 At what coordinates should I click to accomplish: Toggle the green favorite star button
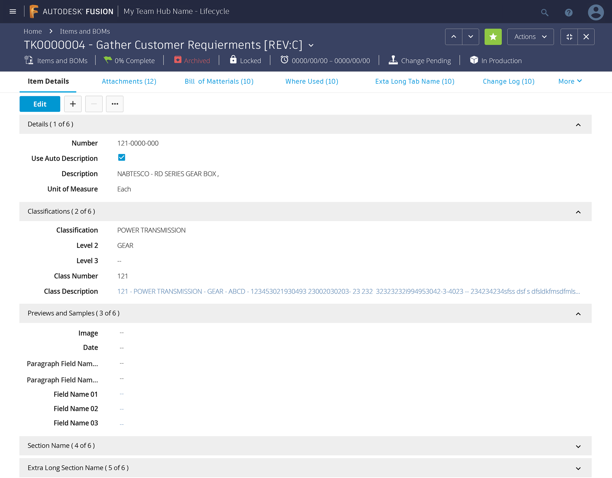click(x=493, y=37)
